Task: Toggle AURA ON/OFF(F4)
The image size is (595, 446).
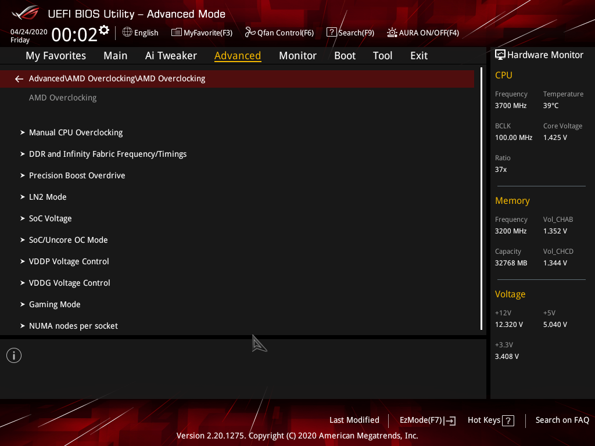Action: 429,33
